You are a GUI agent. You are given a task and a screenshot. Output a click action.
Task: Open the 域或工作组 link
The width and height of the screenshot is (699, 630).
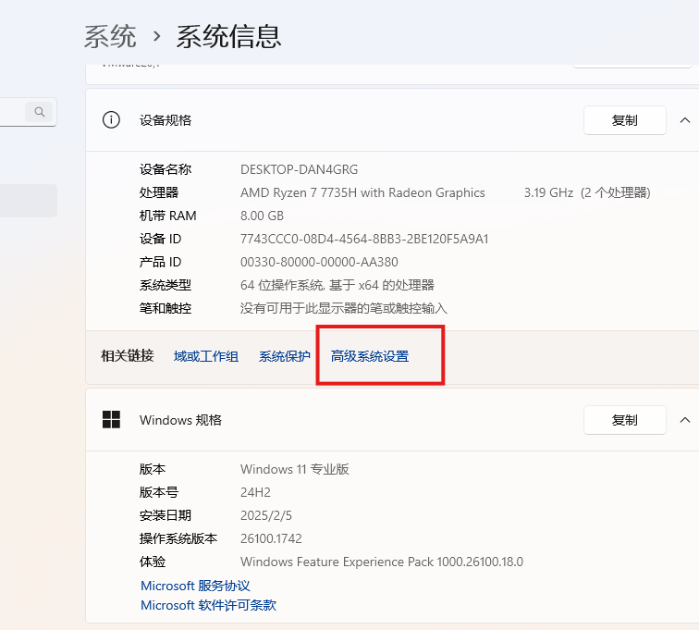206,356
